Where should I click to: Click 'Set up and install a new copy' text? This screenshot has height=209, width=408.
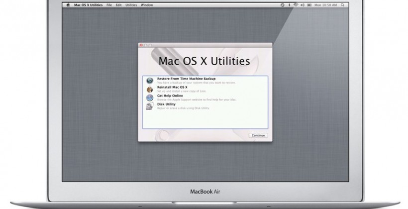(182, 91)
